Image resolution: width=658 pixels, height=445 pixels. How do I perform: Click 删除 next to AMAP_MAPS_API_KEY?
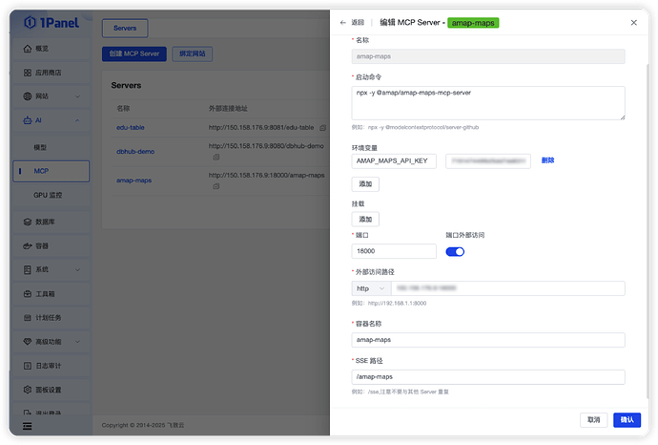pos(547,160)
